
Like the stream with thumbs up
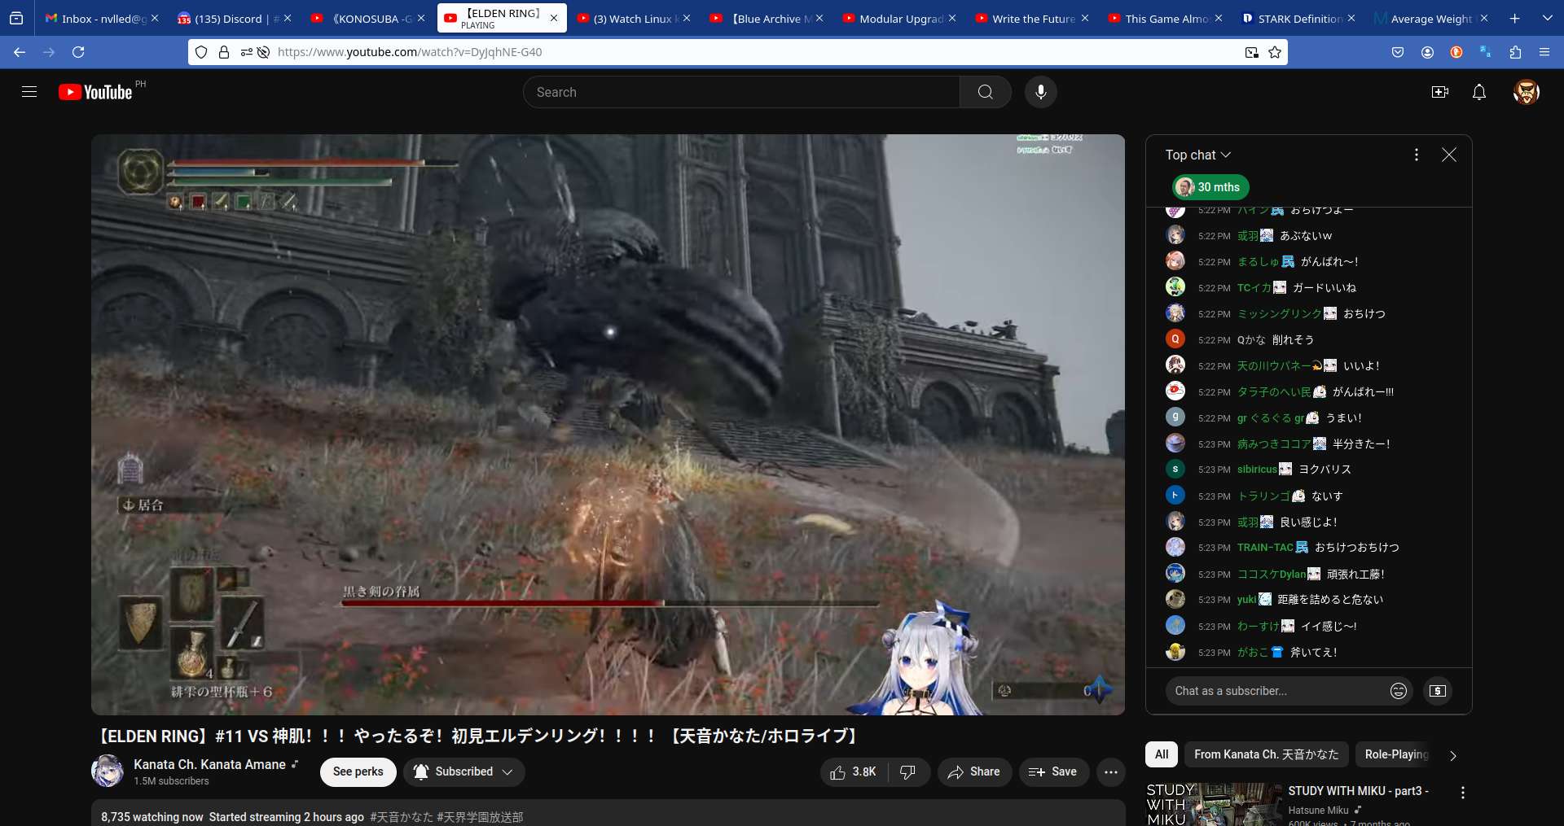click(853, 772)
